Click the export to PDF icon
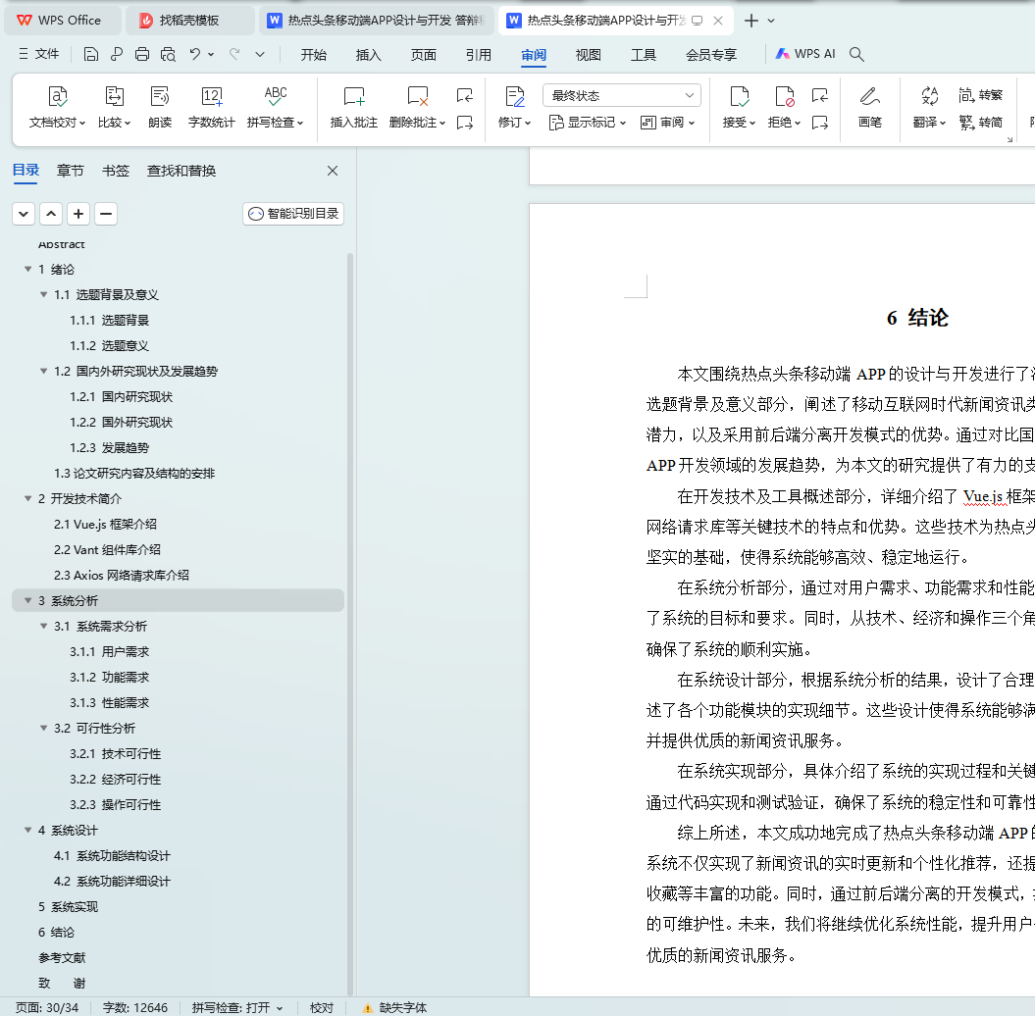 (x=117, y=54)
